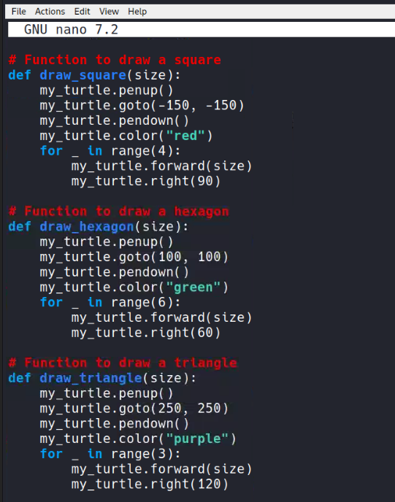This screenshot has width=395, height=502.
Task: Open the Actions menu
Action: pos(50,12)
